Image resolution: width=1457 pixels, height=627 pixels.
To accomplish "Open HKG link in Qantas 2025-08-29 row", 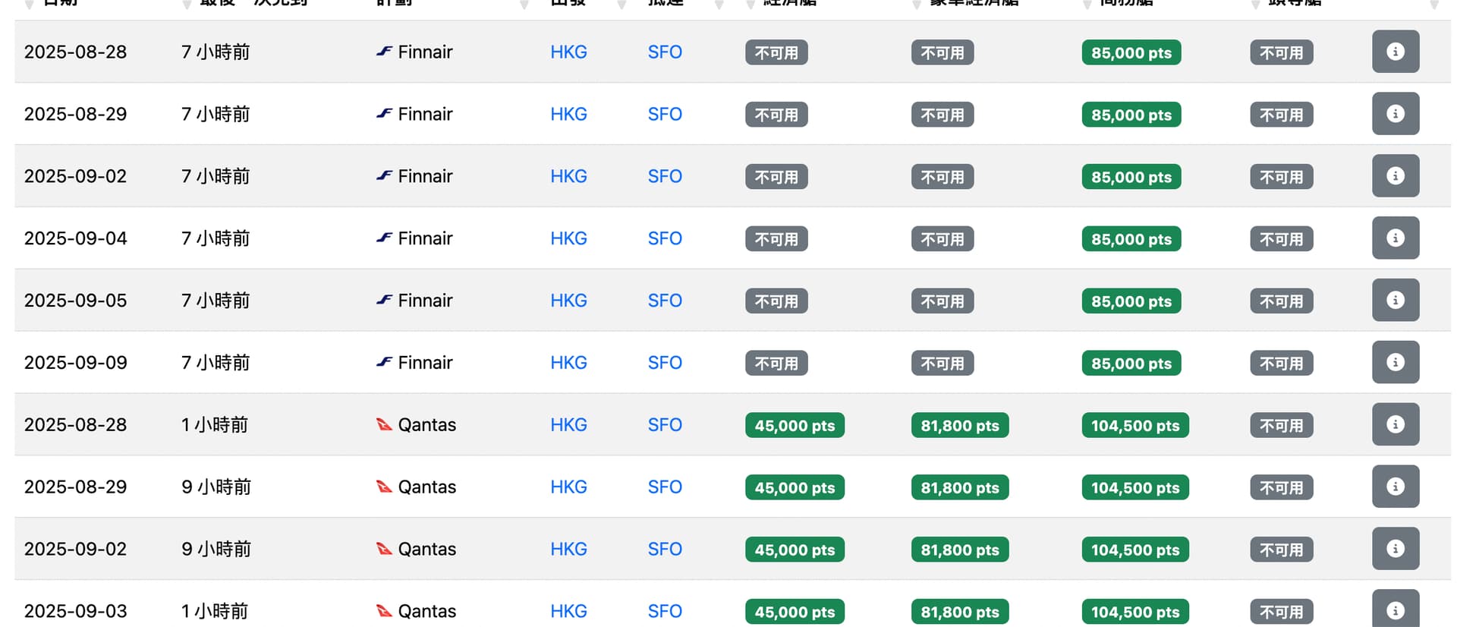I will [568, 487].
